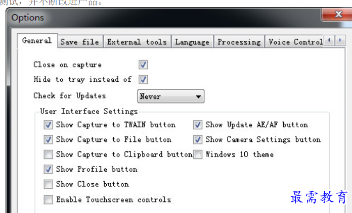This screenshot has width=352, height=213.
Task: Switch to the Language tab
Action: pos(192,42)
